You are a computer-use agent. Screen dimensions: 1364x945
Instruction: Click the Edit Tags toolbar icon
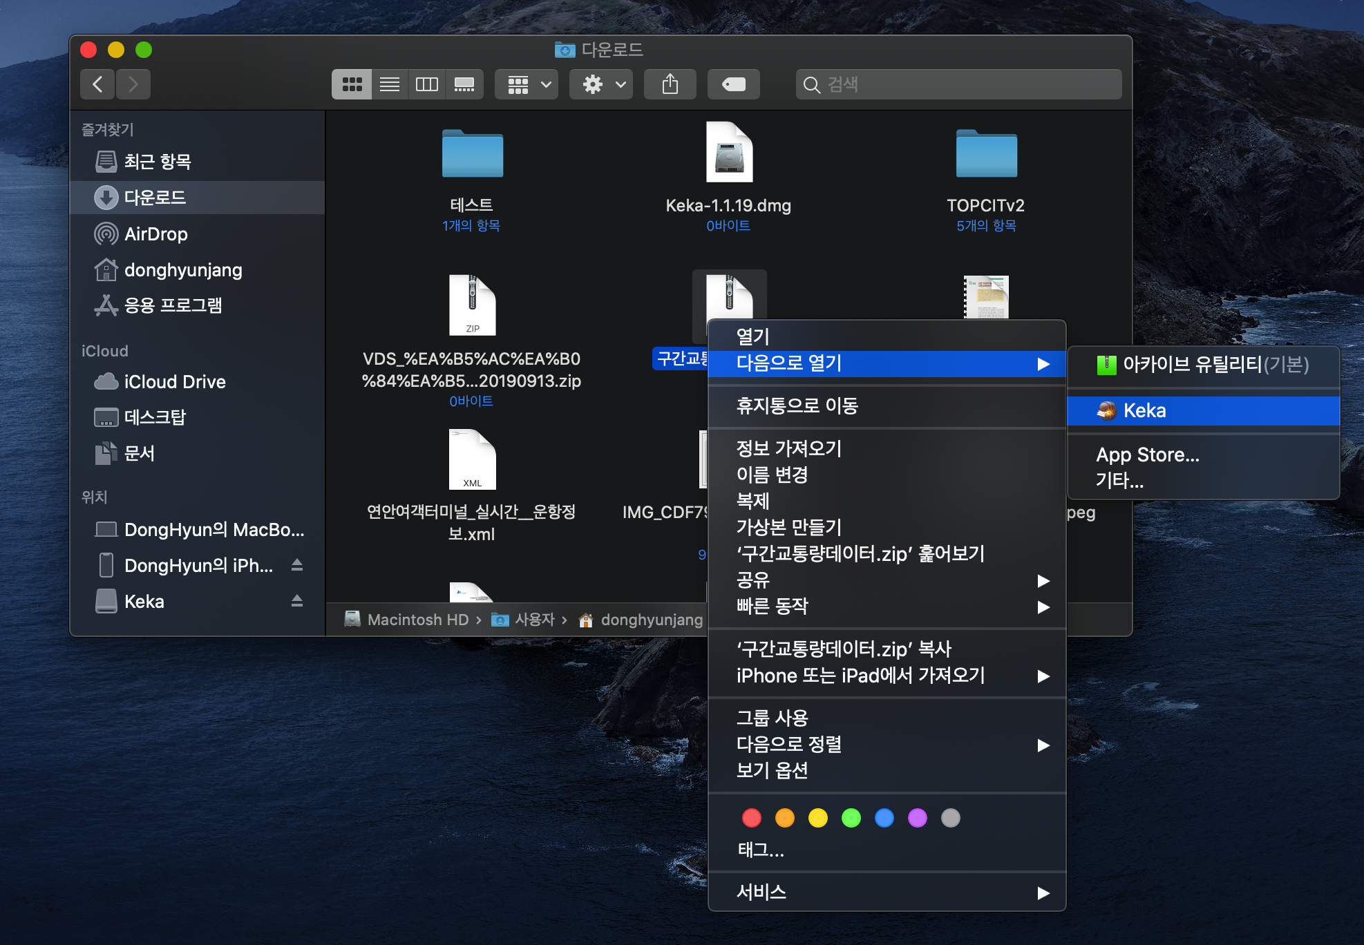[734, 84]
